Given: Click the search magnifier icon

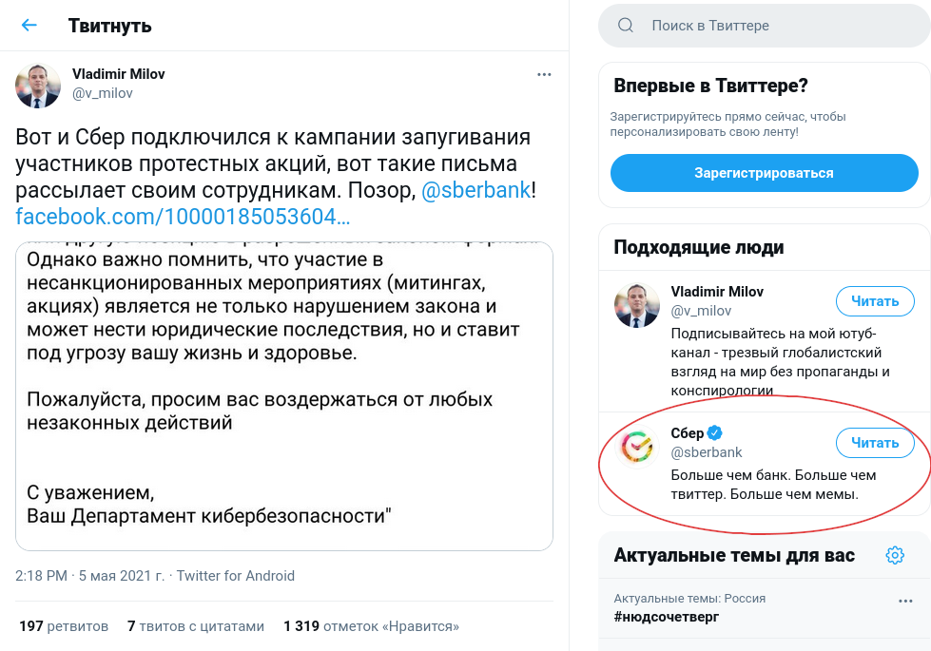Looking at the screenshot, I should [626, 26].
